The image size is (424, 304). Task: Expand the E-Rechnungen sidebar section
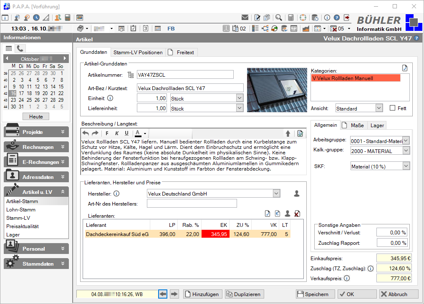pyautogui.click(x=36, y=162)
